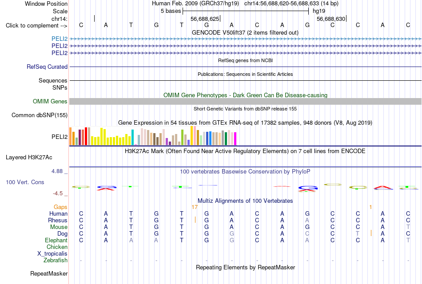Viewport: 422px width, 284px height.
Task: Click 'Repeating Elements by RepeatMasker' title
Action: (x=246, y=267)
